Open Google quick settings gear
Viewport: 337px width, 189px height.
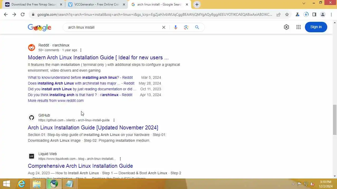286,27
